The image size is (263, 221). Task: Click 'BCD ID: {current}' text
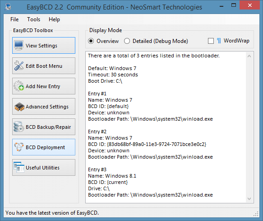(x=108, y=182)
